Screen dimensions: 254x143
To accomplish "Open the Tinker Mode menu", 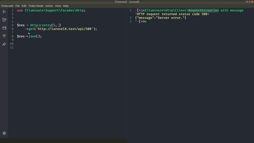I will (36, 6).
